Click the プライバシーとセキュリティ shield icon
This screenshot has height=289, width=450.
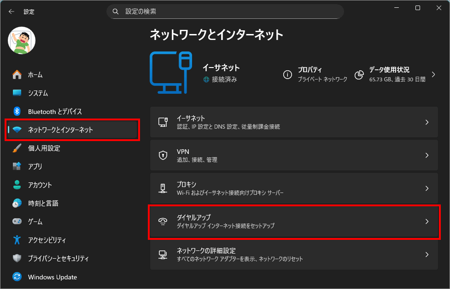click(17, 258)
